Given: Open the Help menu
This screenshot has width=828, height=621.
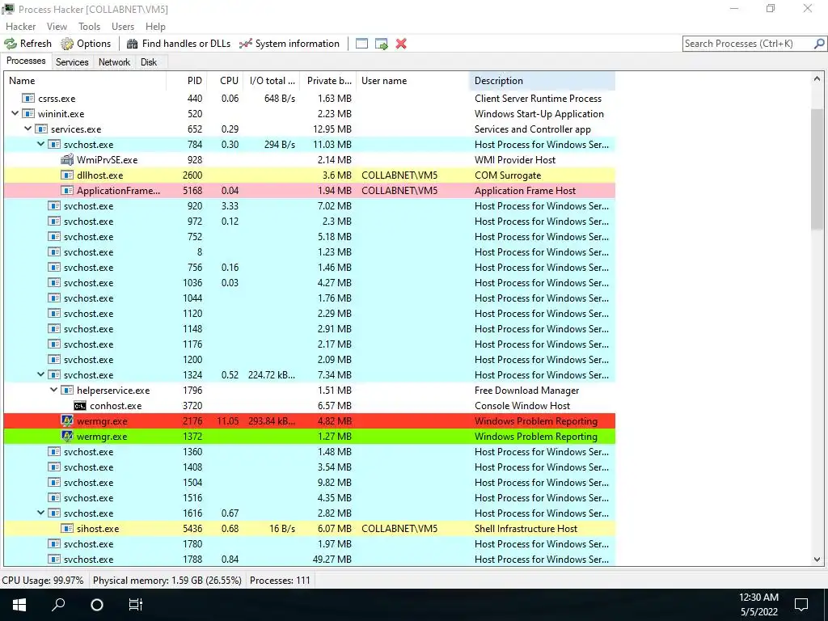Looking at the screenshot, I should (155, 27).
